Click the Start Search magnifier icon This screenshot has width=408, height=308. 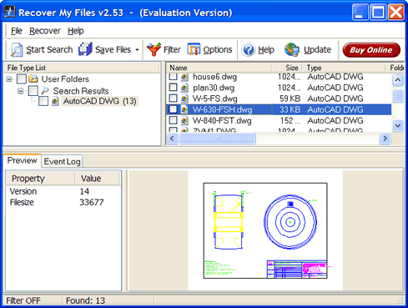[x=17, y=50]
